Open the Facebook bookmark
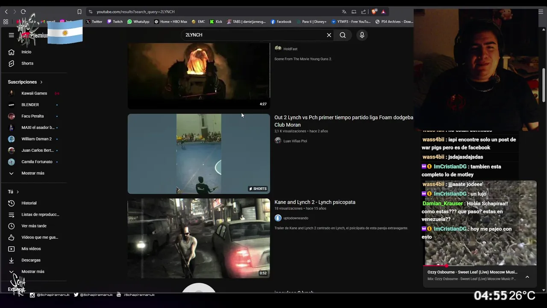This screenshot has width=547, height=308. click(281, 21)
